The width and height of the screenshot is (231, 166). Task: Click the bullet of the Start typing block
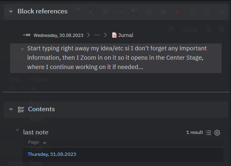pos(22,49)
